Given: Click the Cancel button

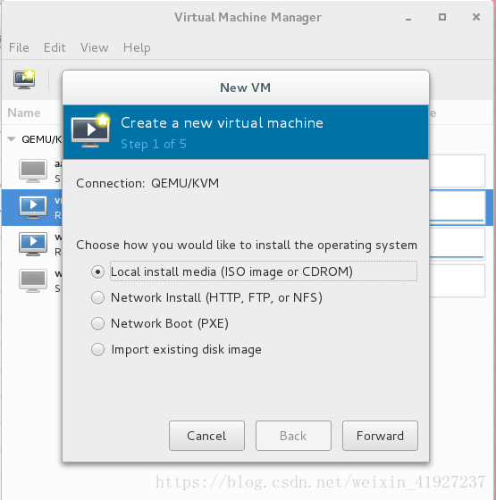Looking at the screenshot, I should [206, 436].
